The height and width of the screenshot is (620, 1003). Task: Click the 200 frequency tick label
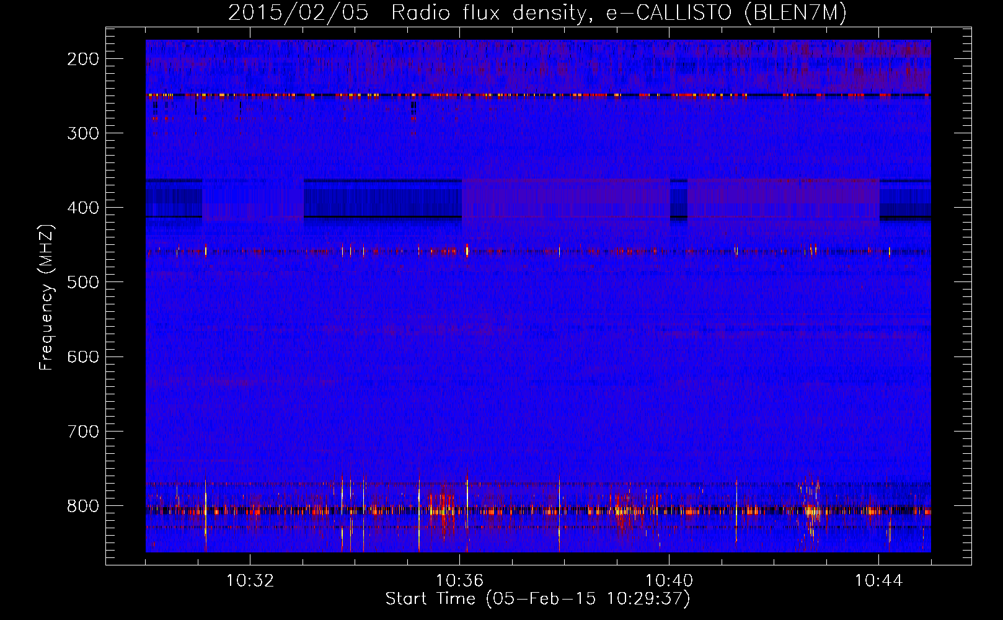82,59
